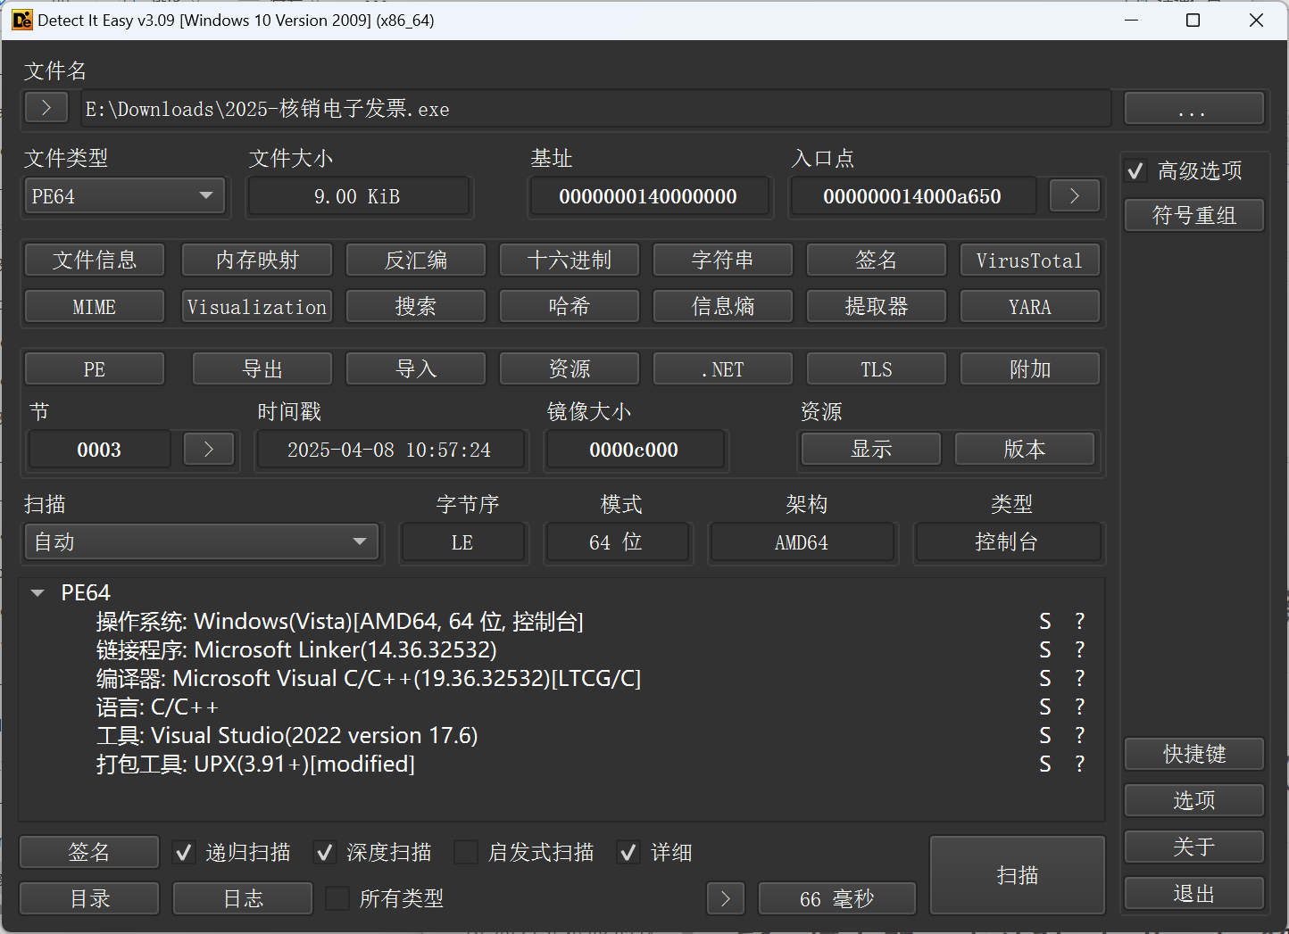Toggle 高级选项 checkbox
Screen dimensions: 1289x934
pyautogui.click(x=1135, y=170)
